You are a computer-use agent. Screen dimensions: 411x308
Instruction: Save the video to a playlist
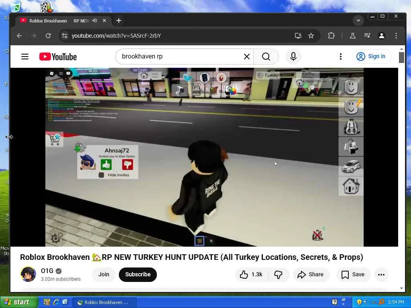[353, 274]
